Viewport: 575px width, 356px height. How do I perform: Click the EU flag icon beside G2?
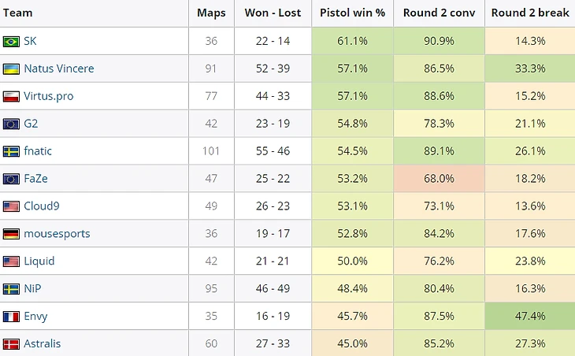(11, 124)
